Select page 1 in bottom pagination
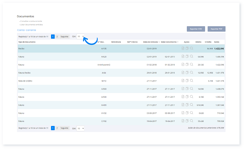244x149 pixels. [53, 128]
